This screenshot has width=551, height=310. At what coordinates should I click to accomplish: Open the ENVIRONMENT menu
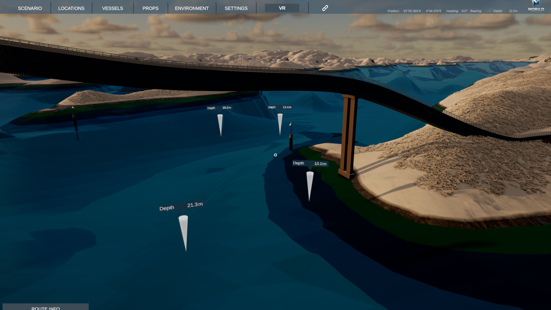tap(192, 8)
